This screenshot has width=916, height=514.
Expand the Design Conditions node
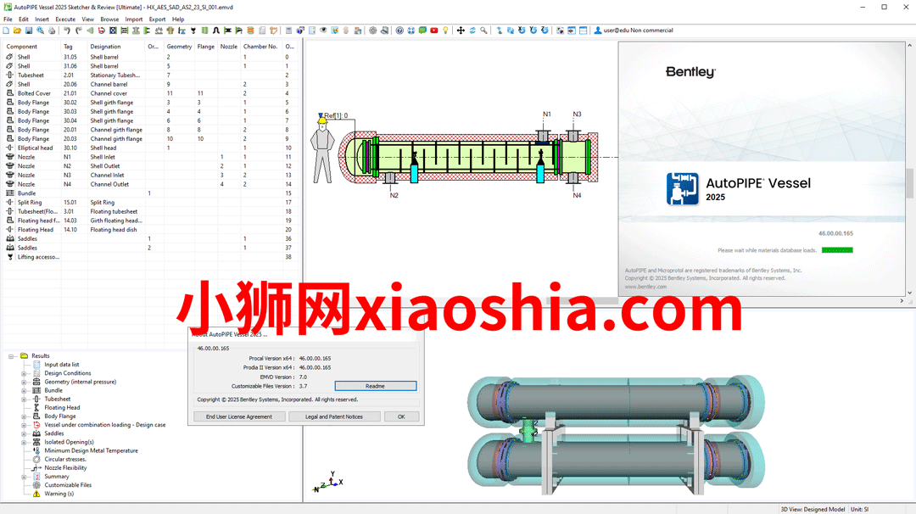tap(24, 373)
